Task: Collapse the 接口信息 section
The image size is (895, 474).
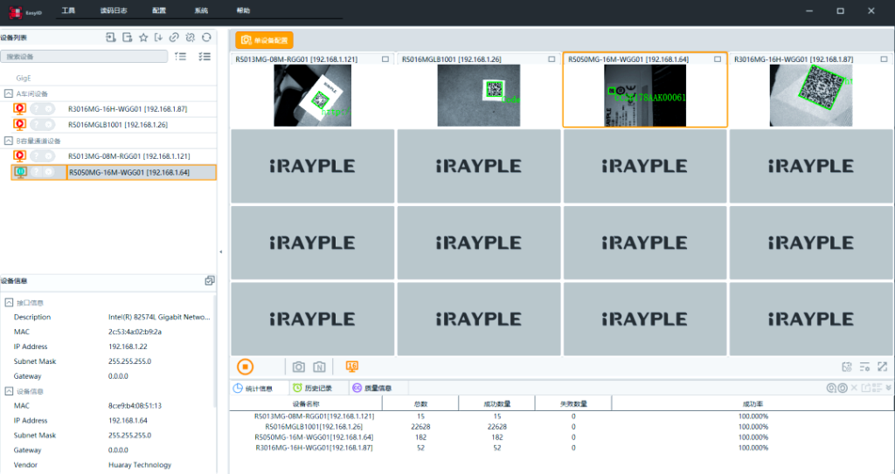Action: pos(9,302)
